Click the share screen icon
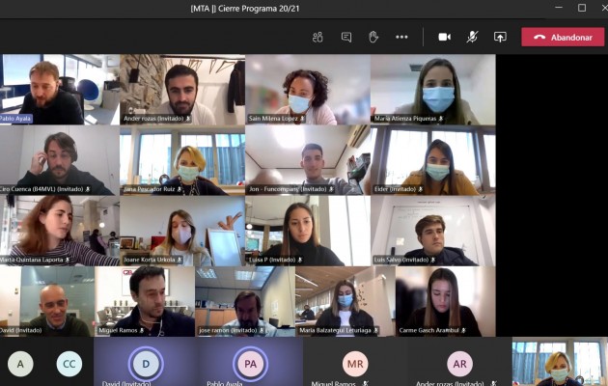The width and height of the screenshot is (608, 386). pos(500,38)
